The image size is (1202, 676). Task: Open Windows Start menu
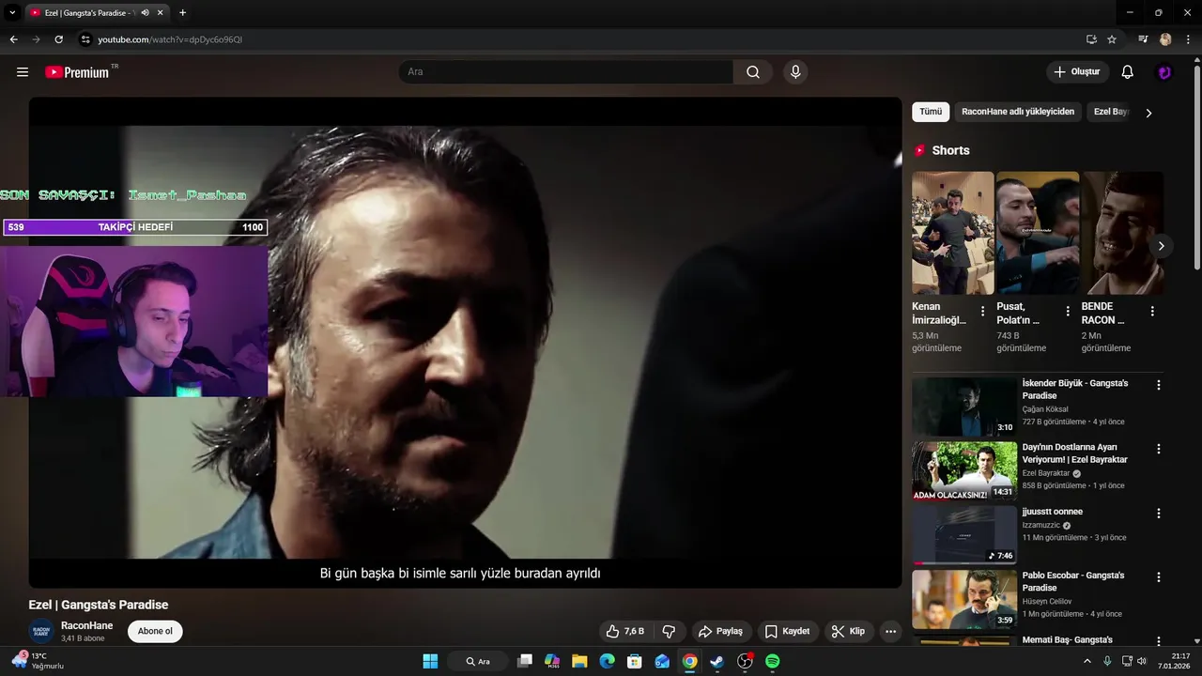pyautogui.click(x=430, y=661)
